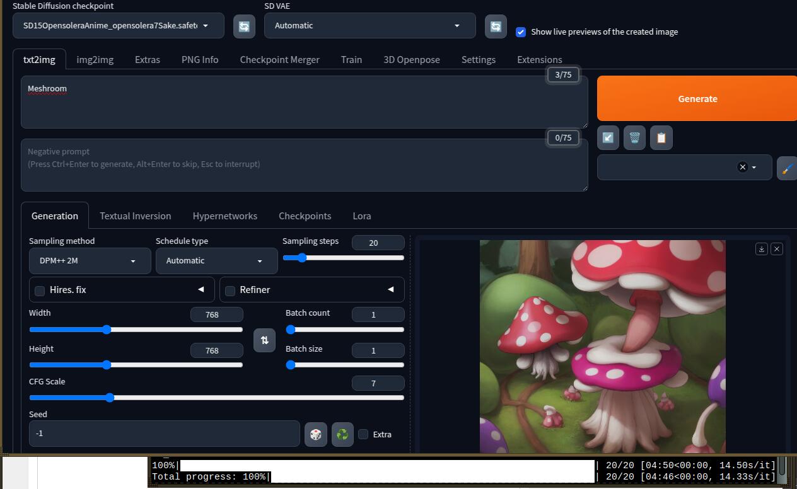Image resolution: width=797 pixels, height=489 pixels.
Task: Select the txt2img tab
Action: (x=39, y=60)
